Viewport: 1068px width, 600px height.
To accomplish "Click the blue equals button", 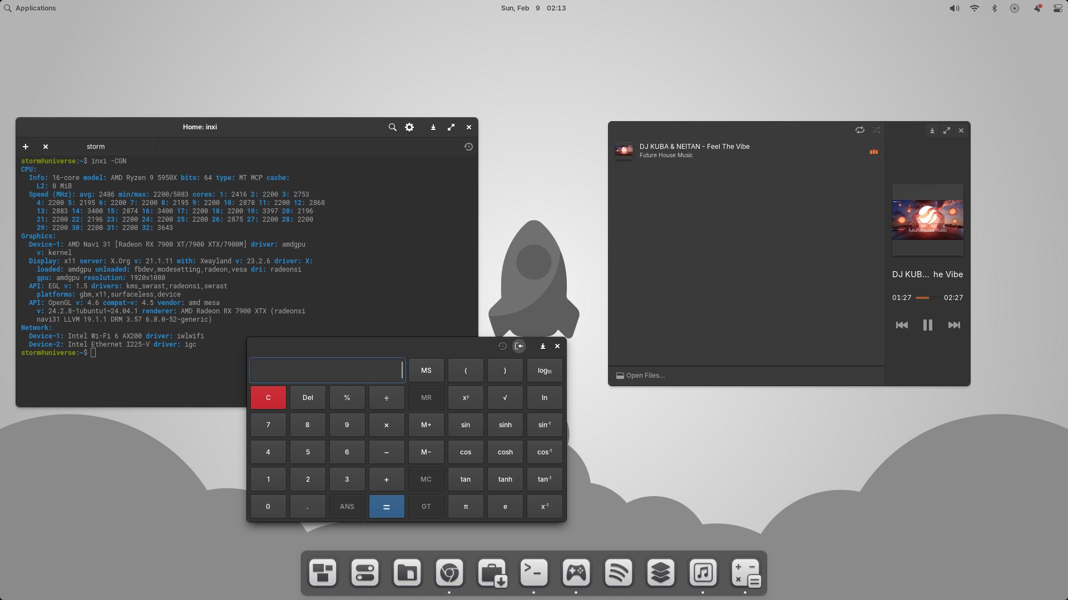I will click(386, 507).
